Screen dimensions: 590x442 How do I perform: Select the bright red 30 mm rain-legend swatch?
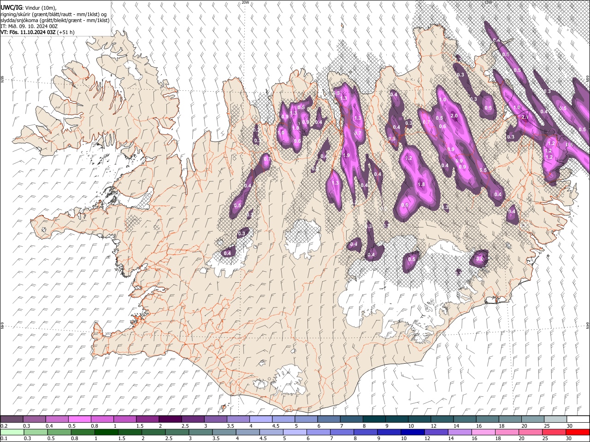[x=578, y=432]
